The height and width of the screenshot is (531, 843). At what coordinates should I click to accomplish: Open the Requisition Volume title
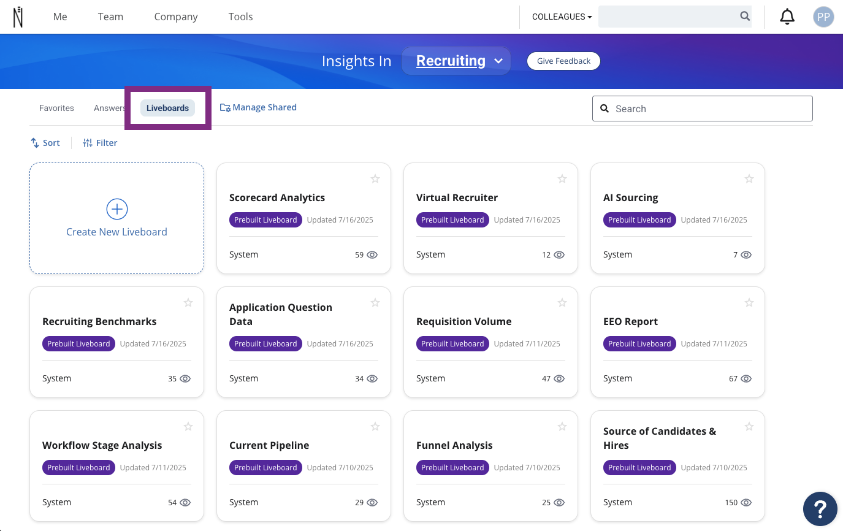pos(463,321)
